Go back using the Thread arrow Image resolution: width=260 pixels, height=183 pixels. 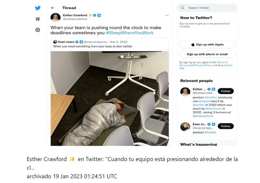pos(53,8)
